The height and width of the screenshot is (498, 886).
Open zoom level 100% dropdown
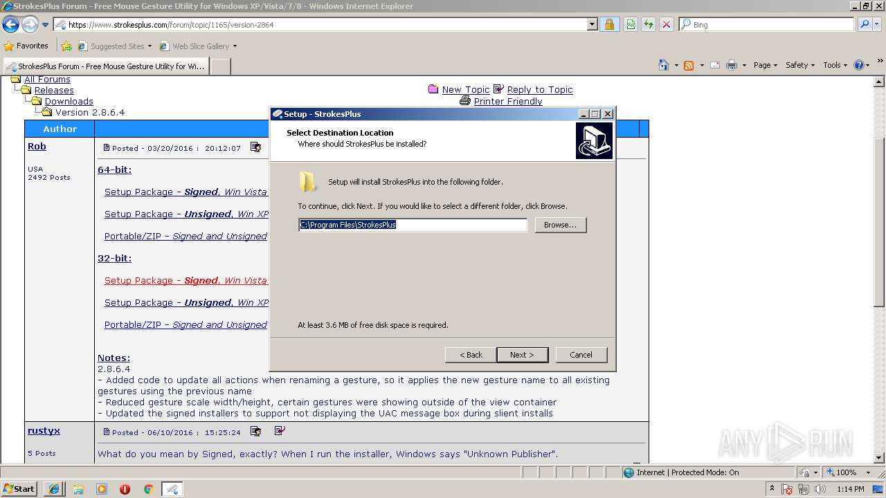(869, 472)
